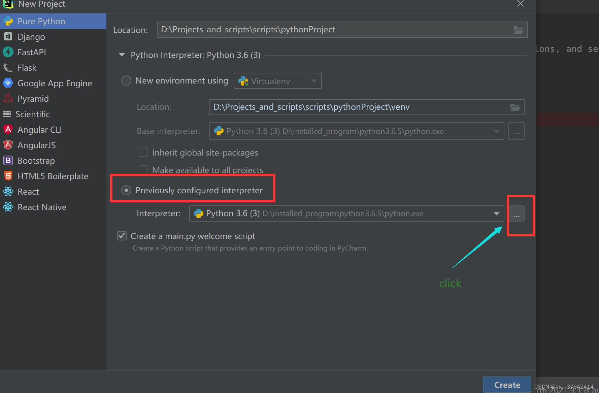Screen dimensions: 599x393
Task: Click Python icon in the Base interpreter field
Action: [x=219, y=131]
